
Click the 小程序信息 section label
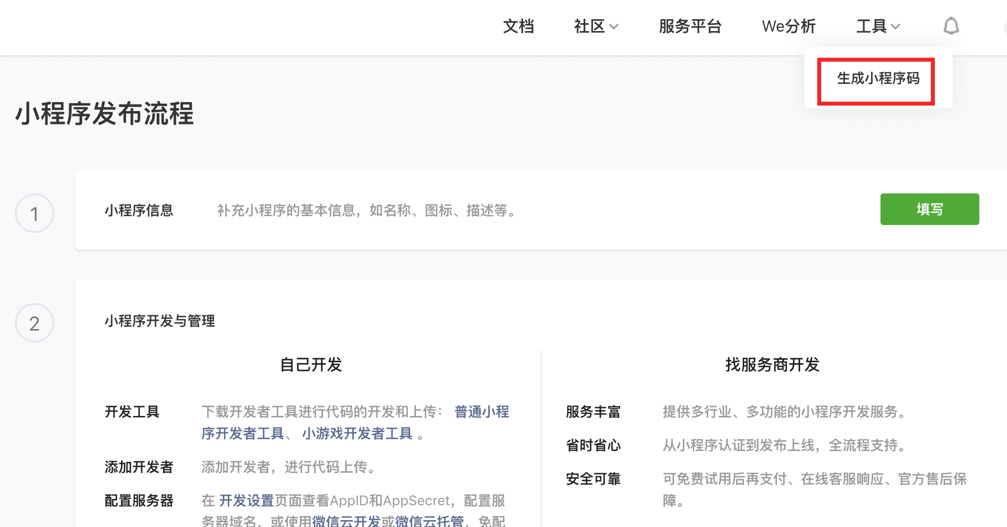[x=139, y=210]
